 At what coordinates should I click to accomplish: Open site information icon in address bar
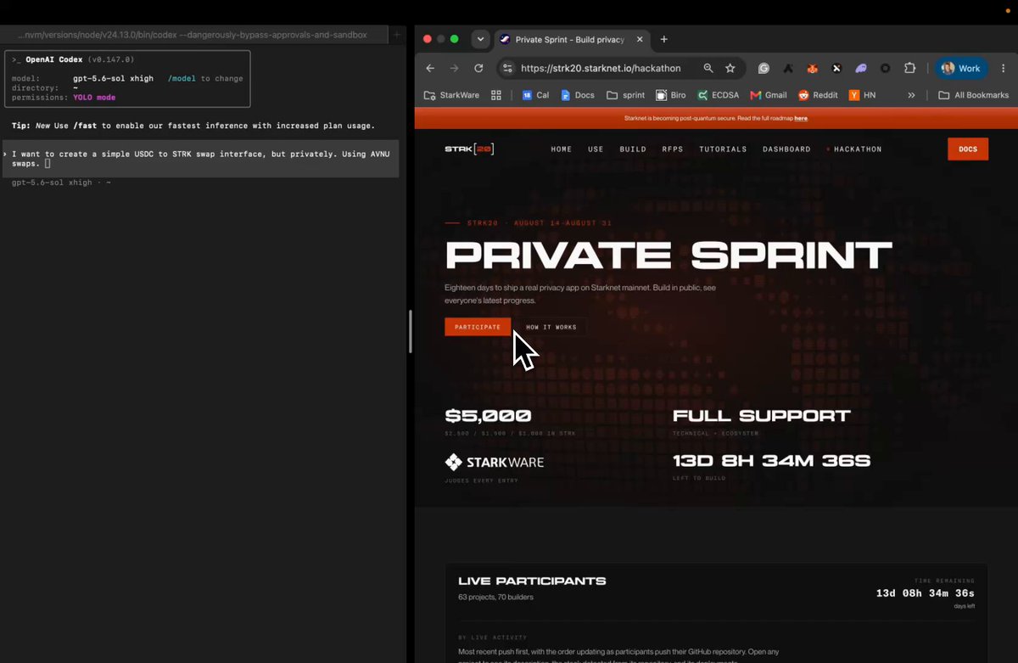click(506, 68)
